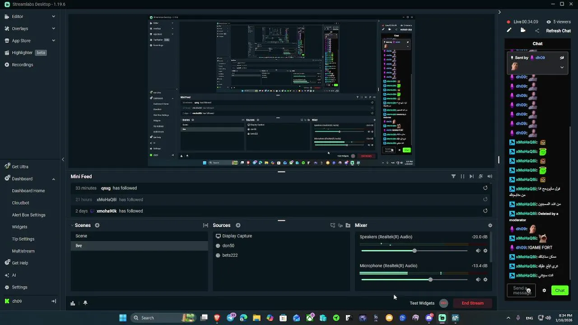The width and height of the screenshot is (578, 325).
Task: Open Cloudbot page
Action: pos(20,203)
